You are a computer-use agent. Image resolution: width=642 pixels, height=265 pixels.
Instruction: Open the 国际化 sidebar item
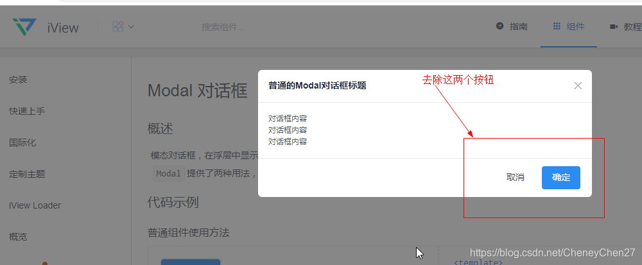point(22,142)
